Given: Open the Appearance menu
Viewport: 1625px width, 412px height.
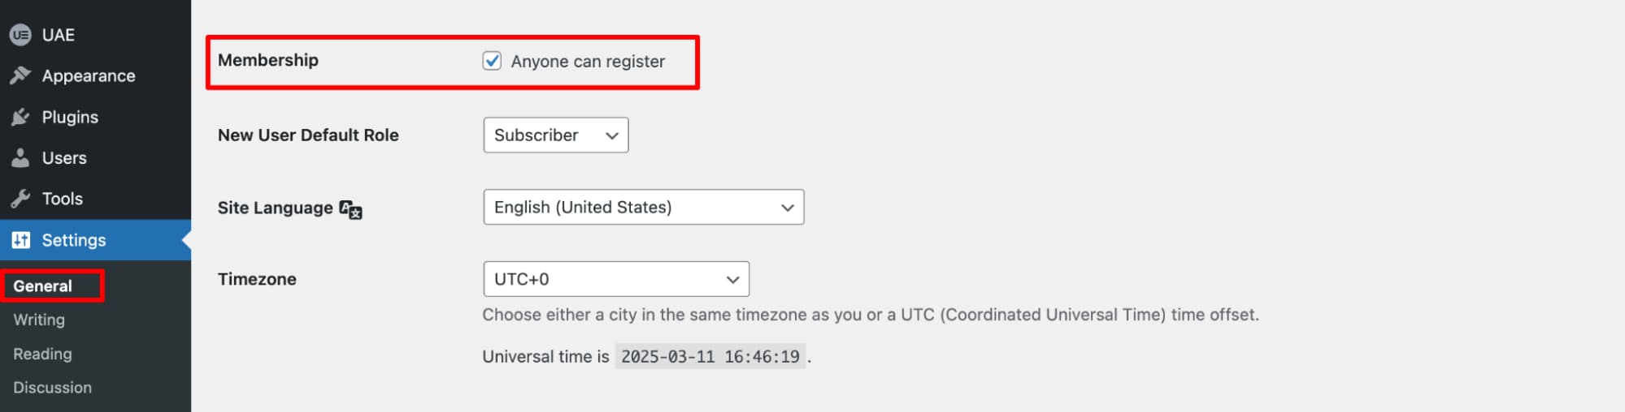Looking at the screenshot, I should click(x=89, y=75).
